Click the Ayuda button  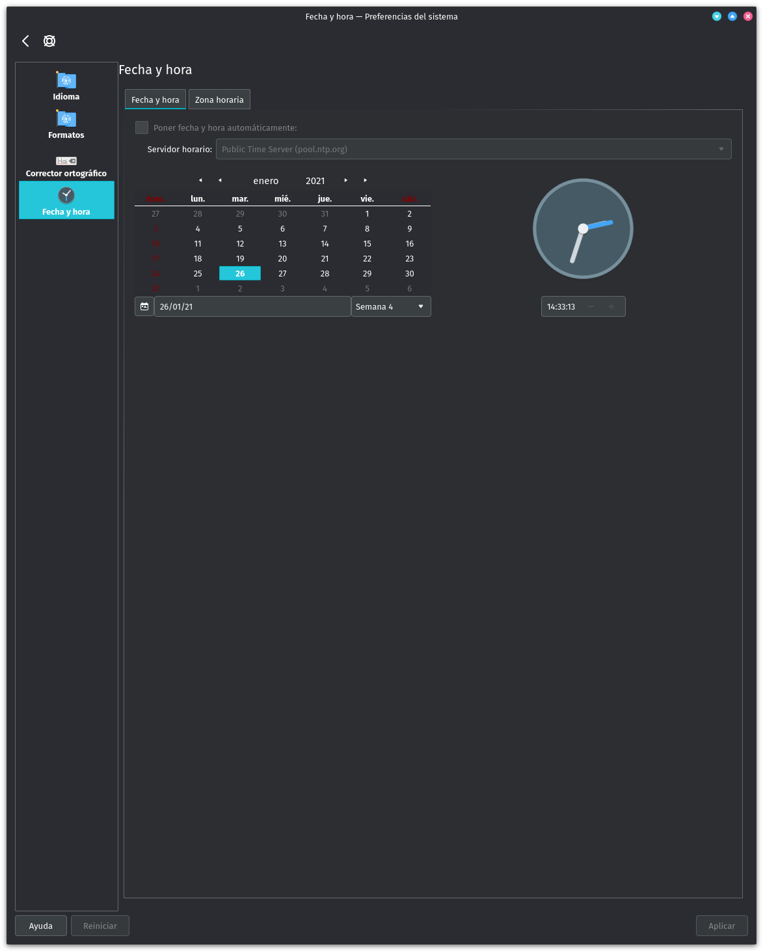[40, 925]
